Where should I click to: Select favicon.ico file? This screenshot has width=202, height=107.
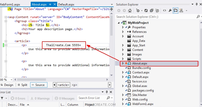tap(139, 81)
